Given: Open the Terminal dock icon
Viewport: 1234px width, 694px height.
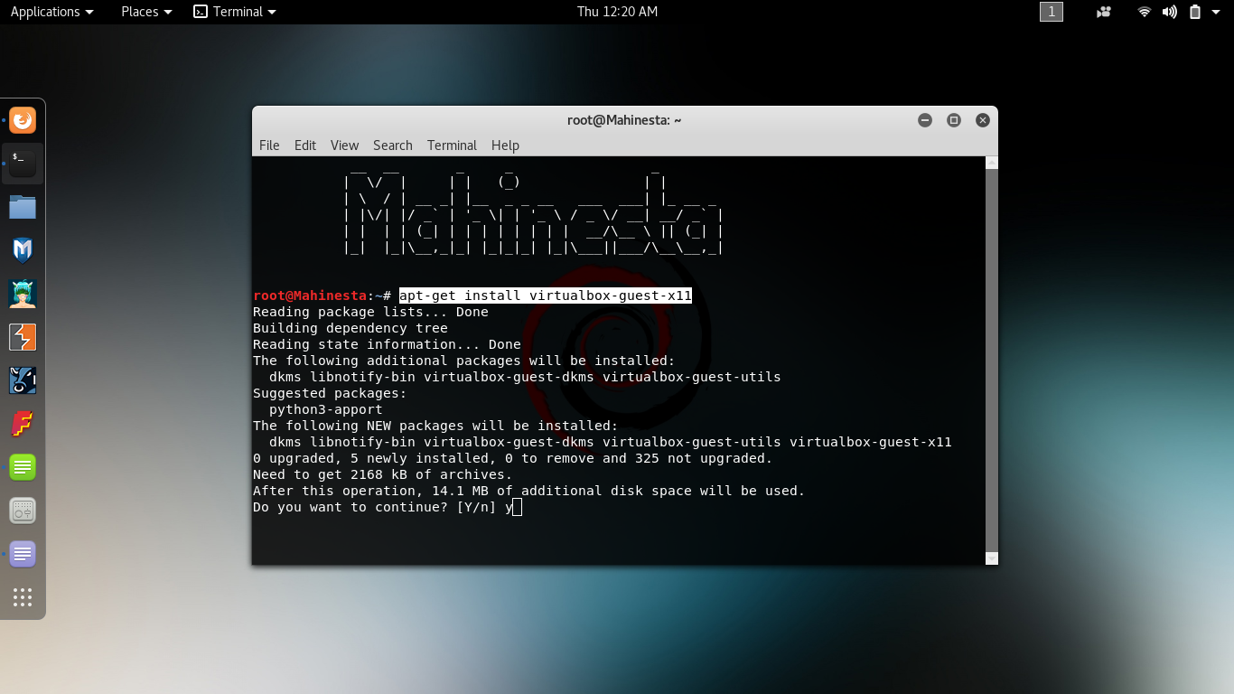Looking at the screenshot, I should point(23,164).
